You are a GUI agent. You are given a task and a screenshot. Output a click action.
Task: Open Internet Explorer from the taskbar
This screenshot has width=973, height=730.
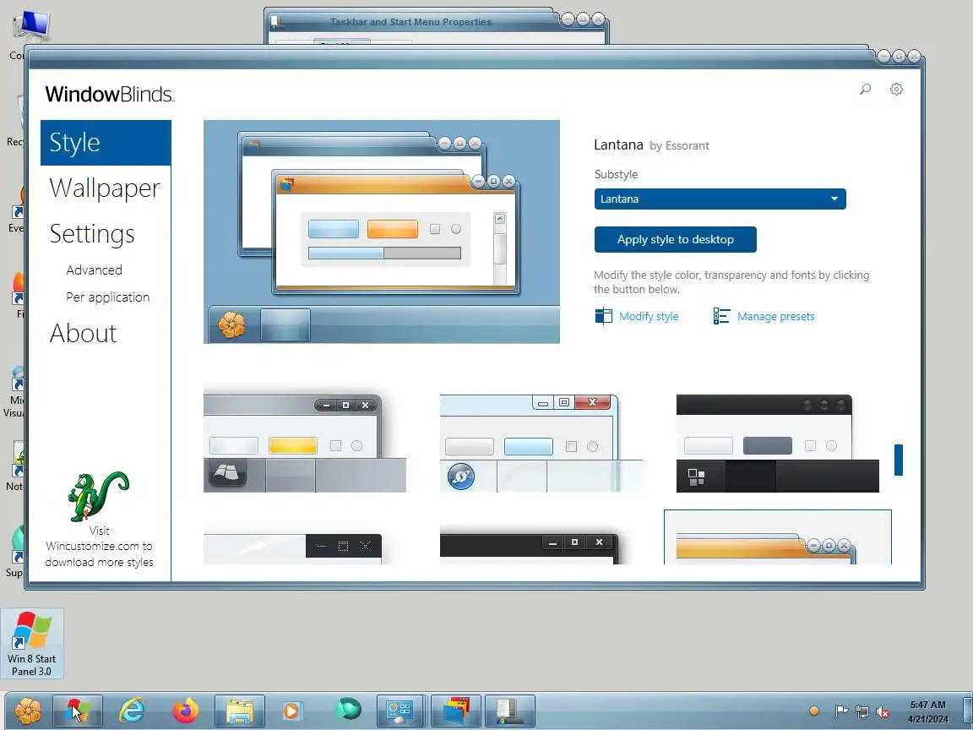click(x=132, y=711)
